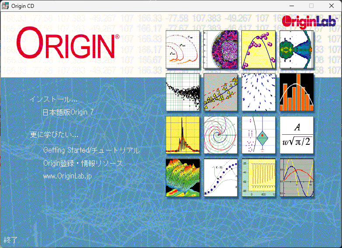Screen dimensions: 342x248
Task: Select the orange histogram thumbnail
Action: (x=297, y=92)
